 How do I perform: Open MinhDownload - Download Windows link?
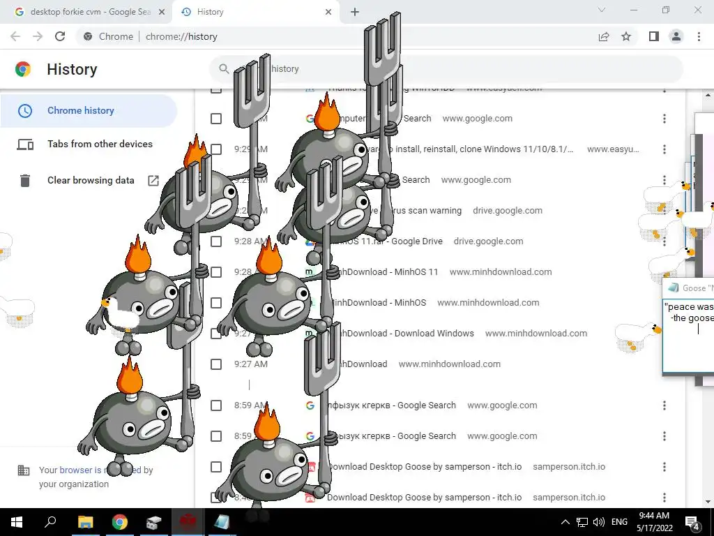point(401,333)
